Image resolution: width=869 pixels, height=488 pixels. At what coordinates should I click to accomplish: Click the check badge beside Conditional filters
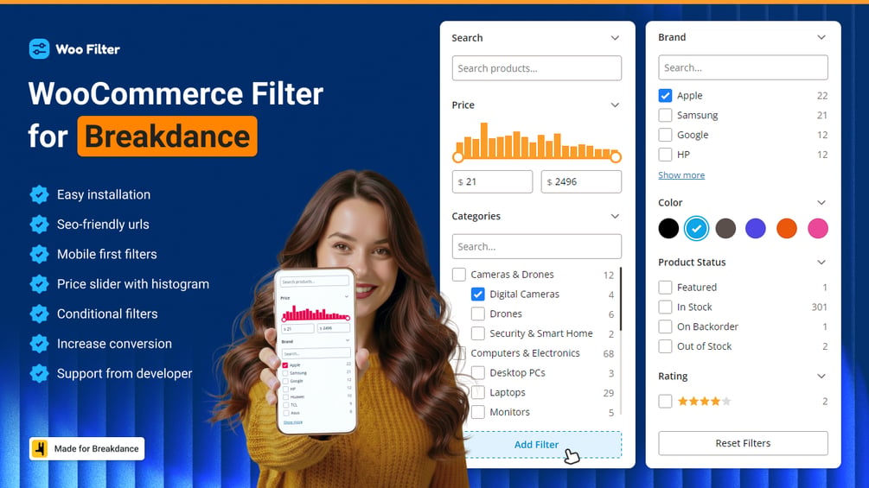point(39,314)
